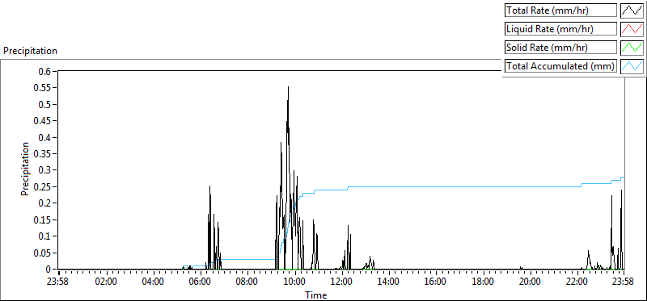The image size is (647, 301).
Task: Click the ending 23:58 time axis label
Action: coord(623,282)
